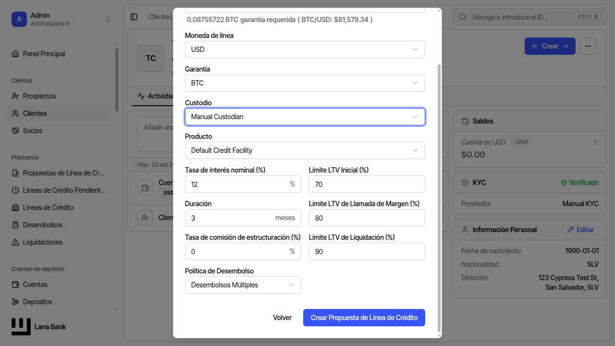
Task: Click the Líneas de Crédito Pendientes clock icon
Action: coord(15,190)
